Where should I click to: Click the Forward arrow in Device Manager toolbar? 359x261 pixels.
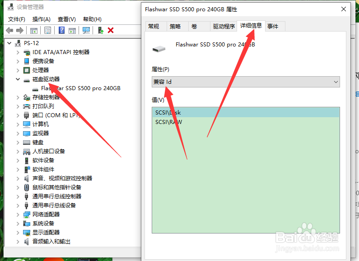coord(20,30)
